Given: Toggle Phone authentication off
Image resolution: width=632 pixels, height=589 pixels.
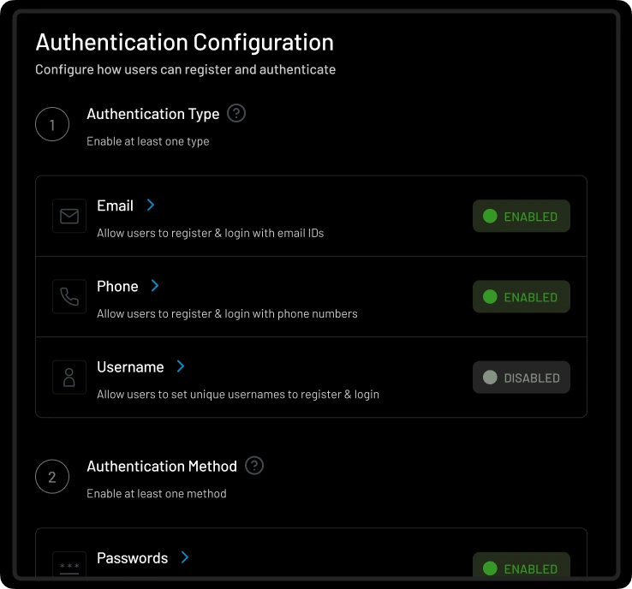Looking at the screenshot, I should pos(521,297).
